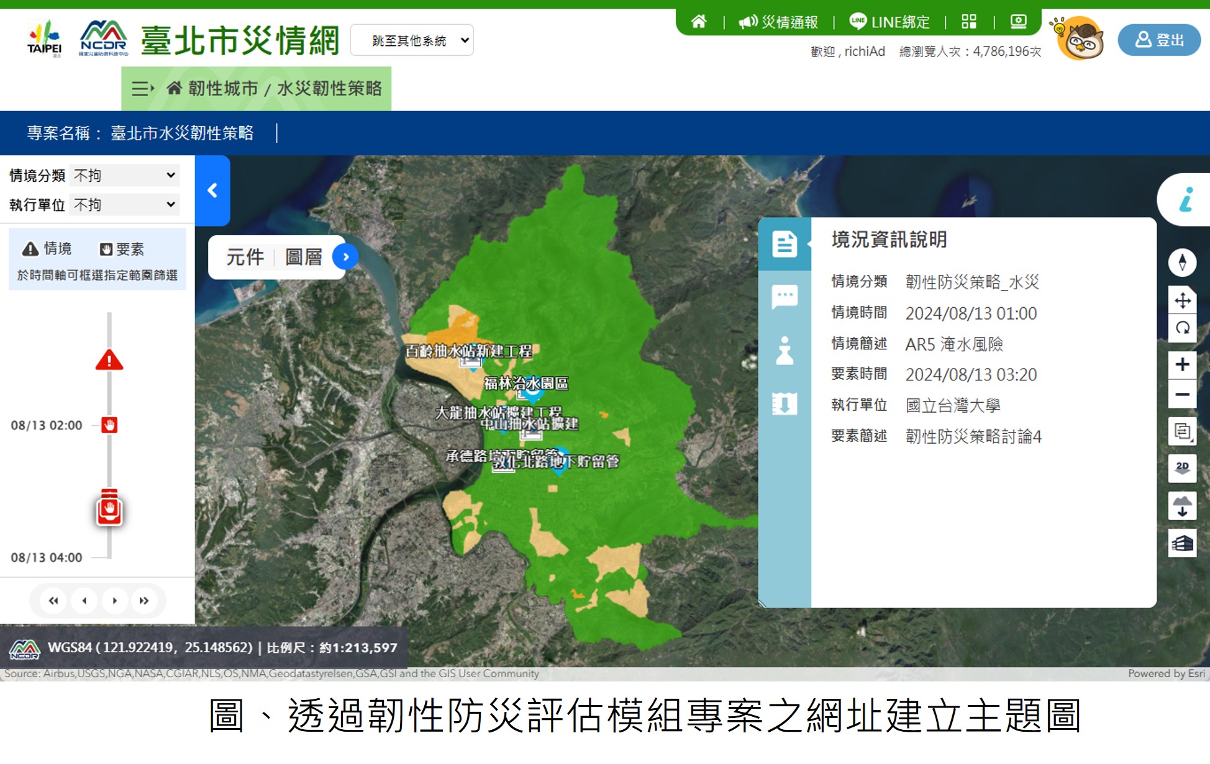Toggle the 情境 filter with warning icon
Viewport: 1210px width, 764px height.
(x=47, y=249)
